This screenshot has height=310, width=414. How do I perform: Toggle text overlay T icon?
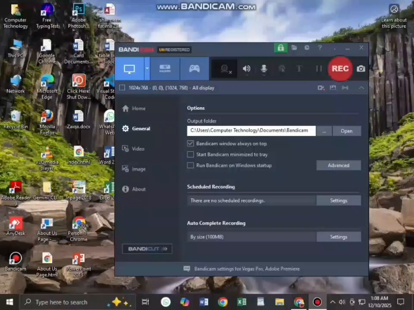299,69
